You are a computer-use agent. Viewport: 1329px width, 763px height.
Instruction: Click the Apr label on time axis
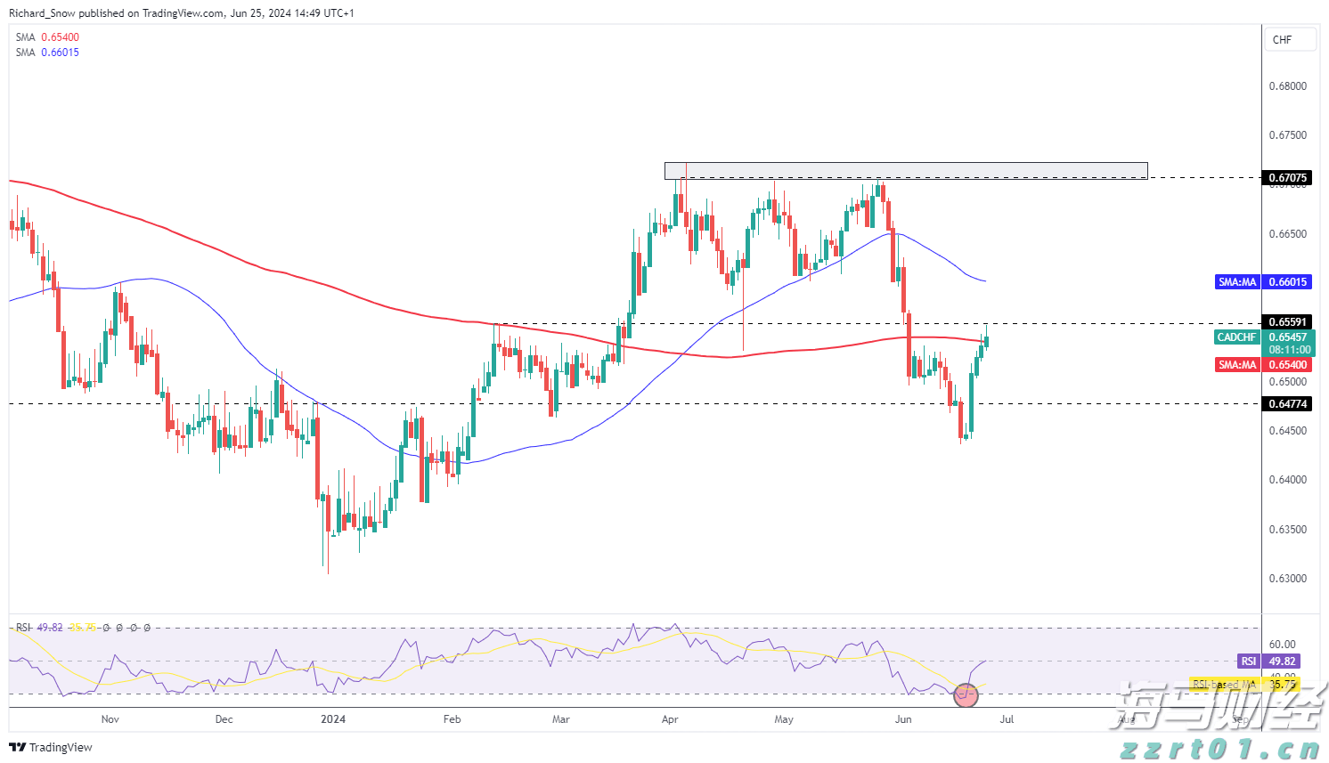pos(670,719)
